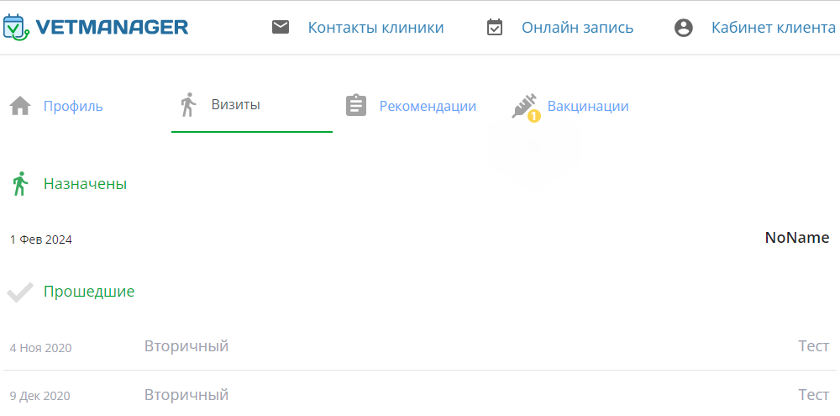Click the home icon beside Профиль

pyautogui.click(x=20, y=106)
